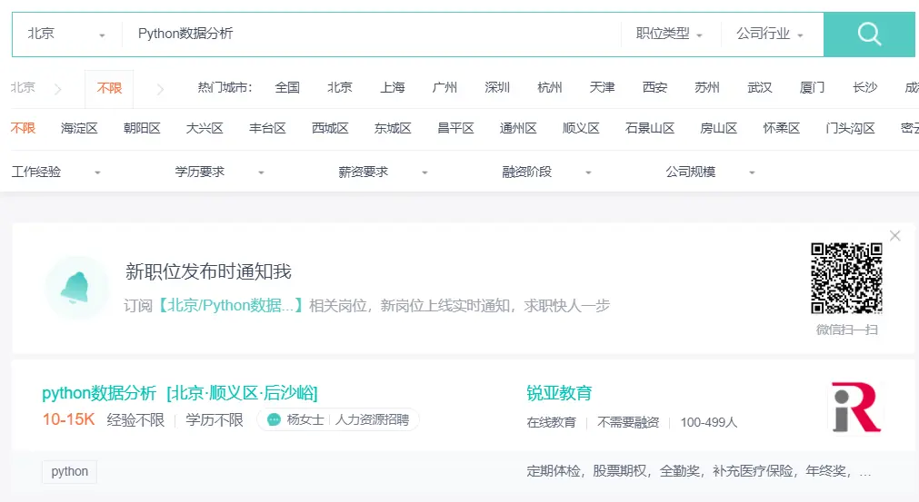Select 西安 in hot cities

tap(654, 88)
